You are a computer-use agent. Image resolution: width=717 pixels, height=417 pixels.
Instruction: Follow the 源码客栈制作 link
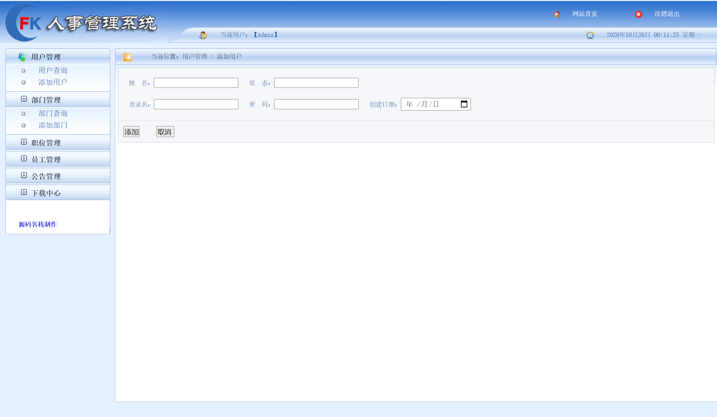click(x=38, y=224)
